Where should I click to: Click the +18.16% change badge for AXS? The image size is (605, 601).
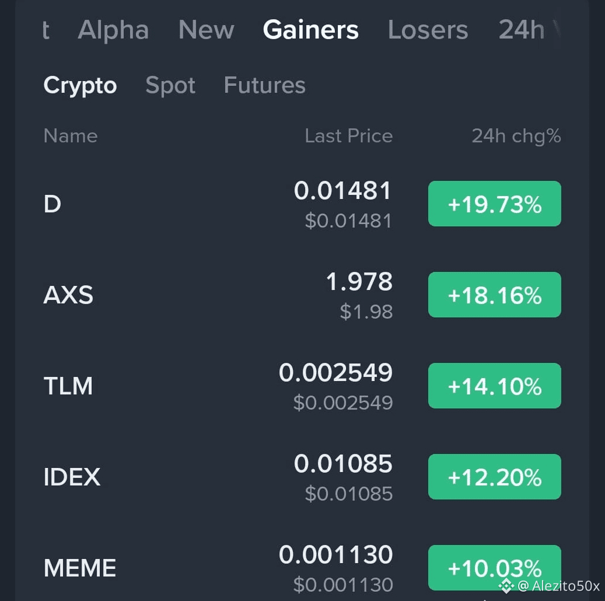point(494,295)
